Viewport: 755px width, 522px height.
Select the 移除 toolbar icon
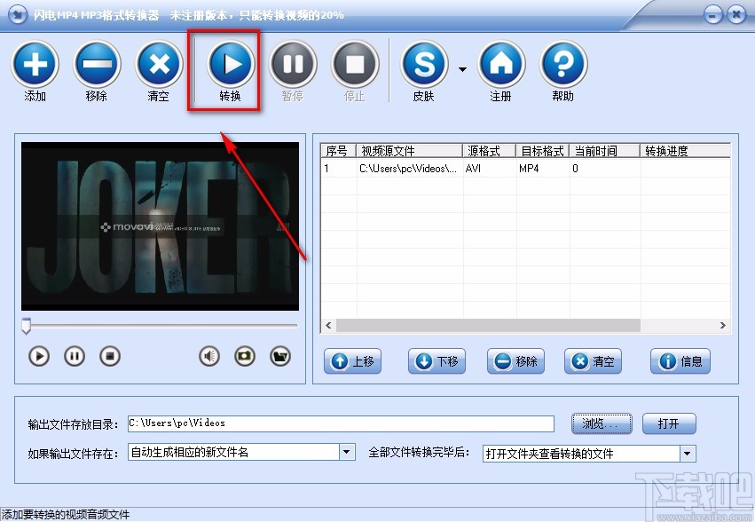[97, 62]
